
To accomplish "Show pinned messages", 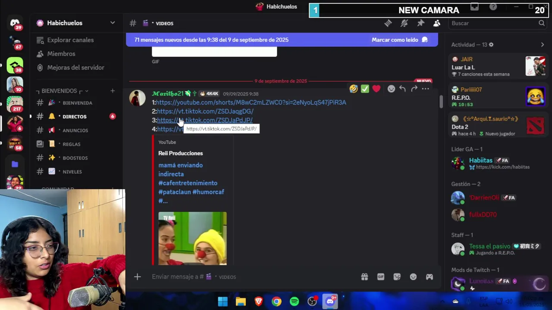I will click(x=420, y=23).
